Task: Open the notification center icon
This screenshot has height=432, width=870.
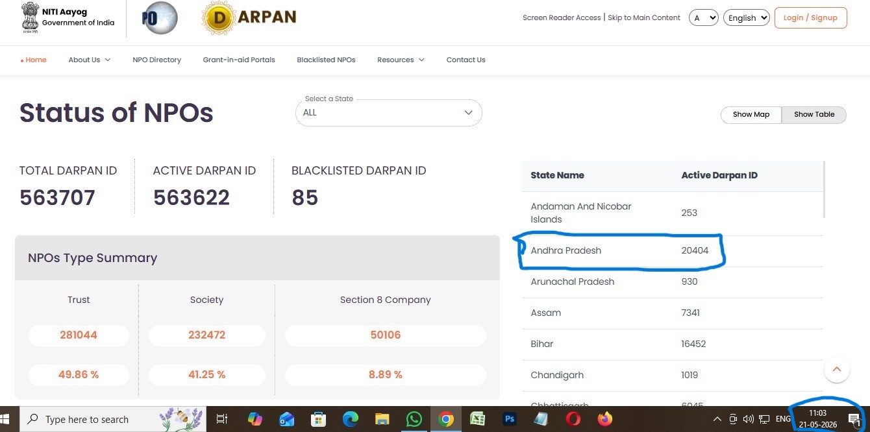Action: 854,419
